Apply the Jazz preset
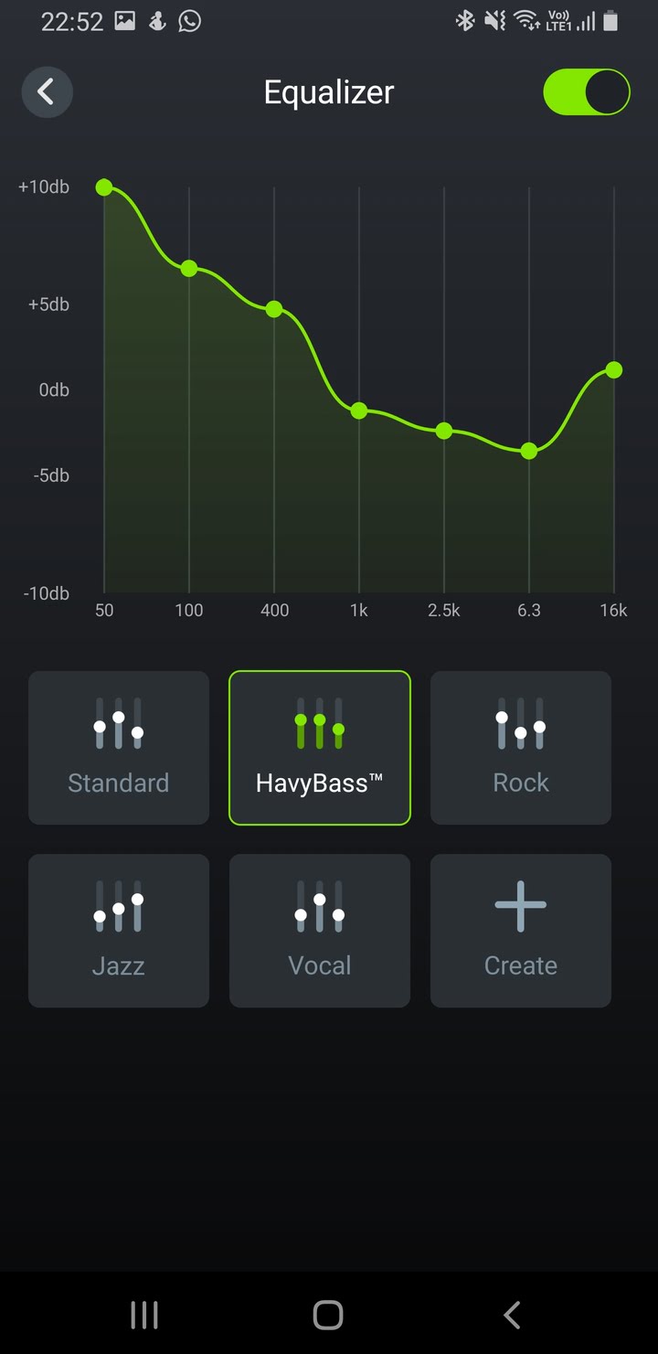The height and width of the screenshot is (1354, 658). click(x=119, y=931)
